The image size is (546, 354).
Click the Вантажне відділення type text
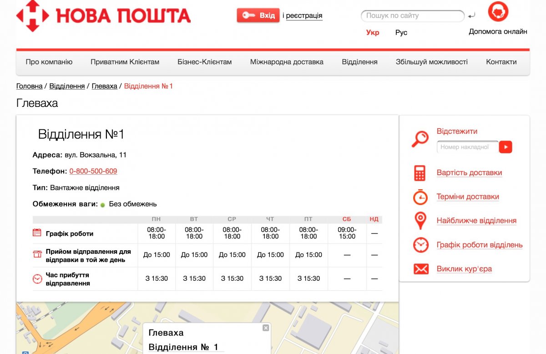85,187
